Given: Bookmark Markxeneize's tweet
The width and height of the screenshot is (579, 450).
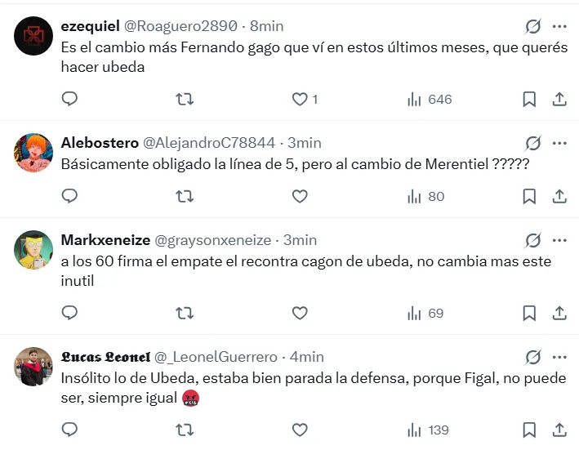Looking at the screenshot, I should pos(529,313).
